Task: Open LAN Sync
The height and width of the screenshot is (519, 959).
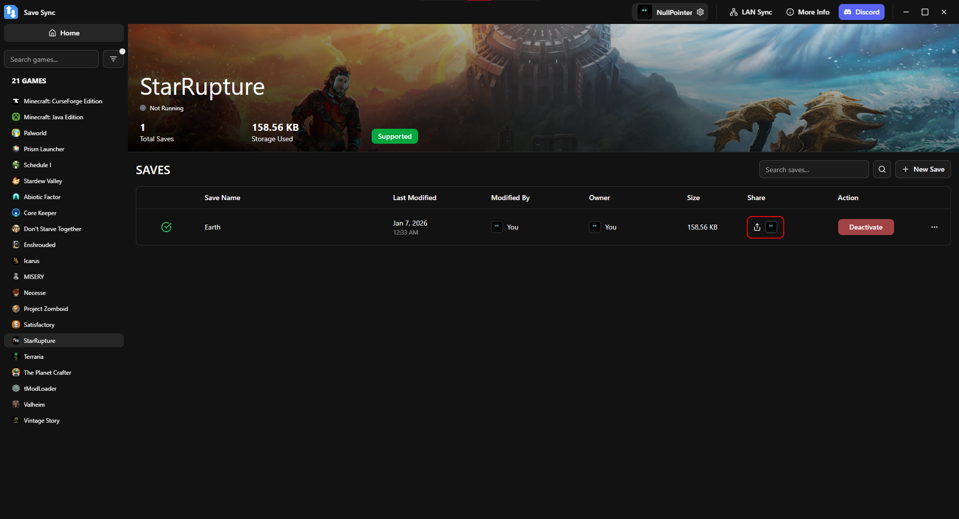Action: tap(751, 12)
